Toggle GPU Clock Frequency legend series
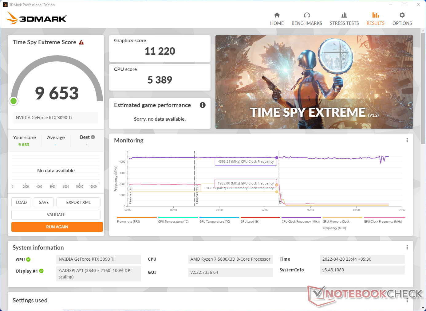426x311 pixels. [x=384, y=220]
